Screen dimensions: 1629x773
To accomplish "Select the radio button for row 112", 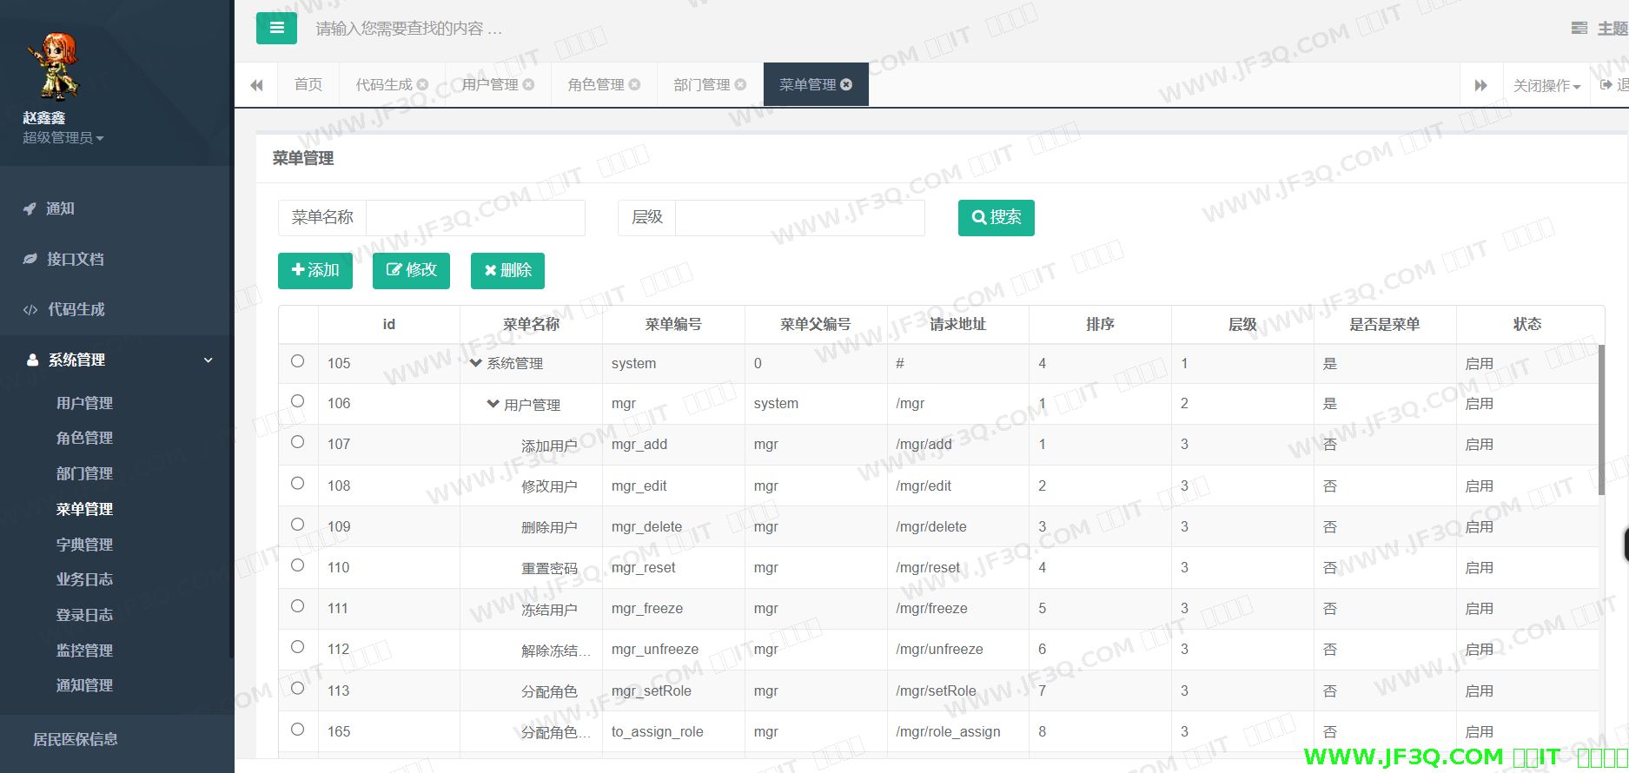I will (x=297, y=647).
